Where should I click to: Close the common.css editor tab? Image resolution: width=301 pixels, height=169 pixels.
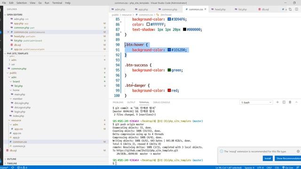tap(206, 9)
